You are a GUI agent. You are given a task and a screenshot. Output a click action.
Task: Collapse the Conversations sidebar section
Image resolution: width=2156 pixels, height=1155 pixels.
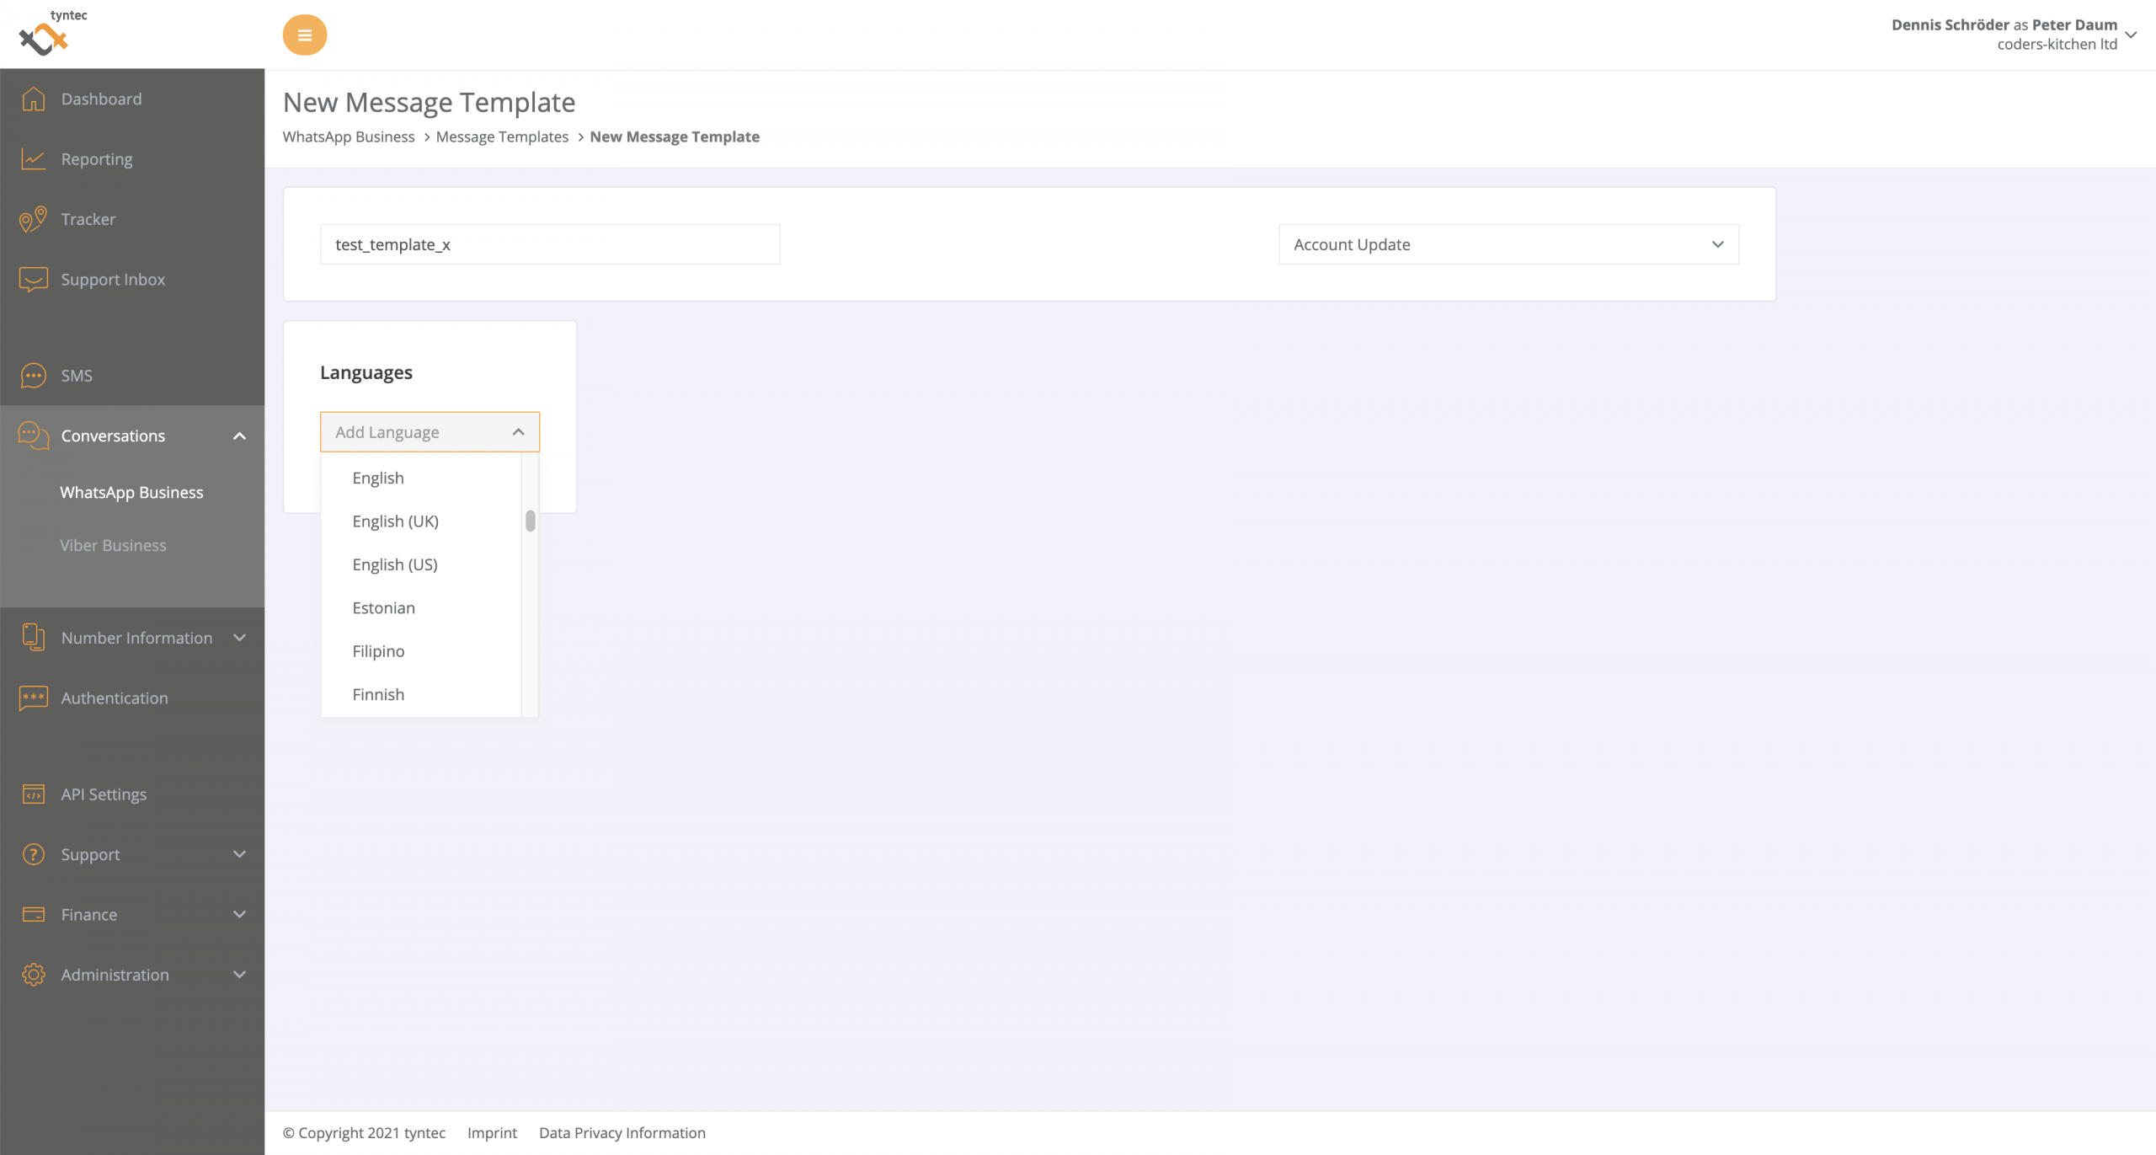click(239, 436)
